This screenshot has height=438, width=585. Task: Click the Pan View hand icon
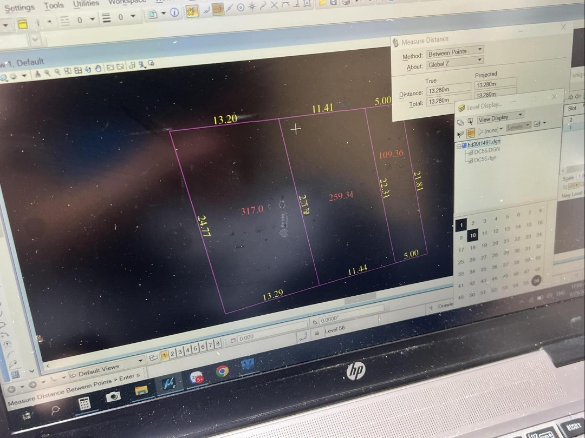click(x=98, y=69)
